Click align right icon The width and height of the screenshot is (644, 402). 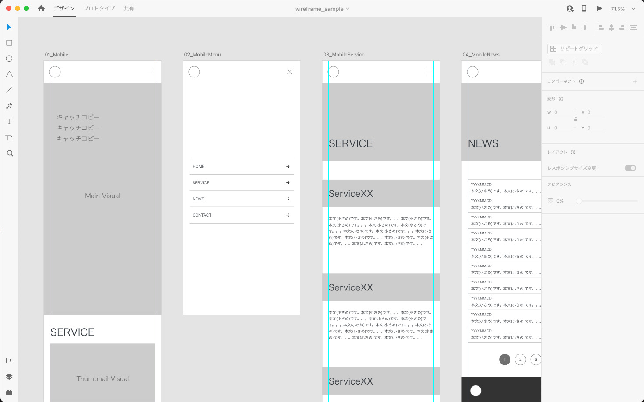(x=622, y=28)
